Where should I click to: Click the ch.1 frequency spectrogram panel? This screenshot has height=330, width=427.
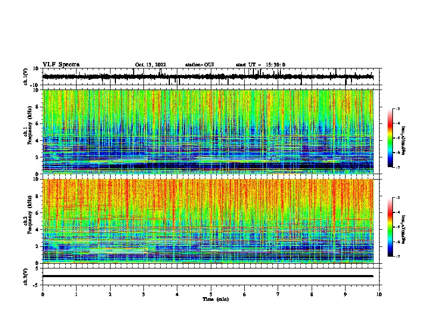point(208,132)
